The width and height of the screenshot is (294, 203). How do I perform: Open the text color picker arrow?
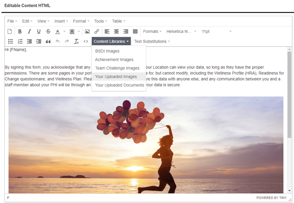tap(64, 32)
